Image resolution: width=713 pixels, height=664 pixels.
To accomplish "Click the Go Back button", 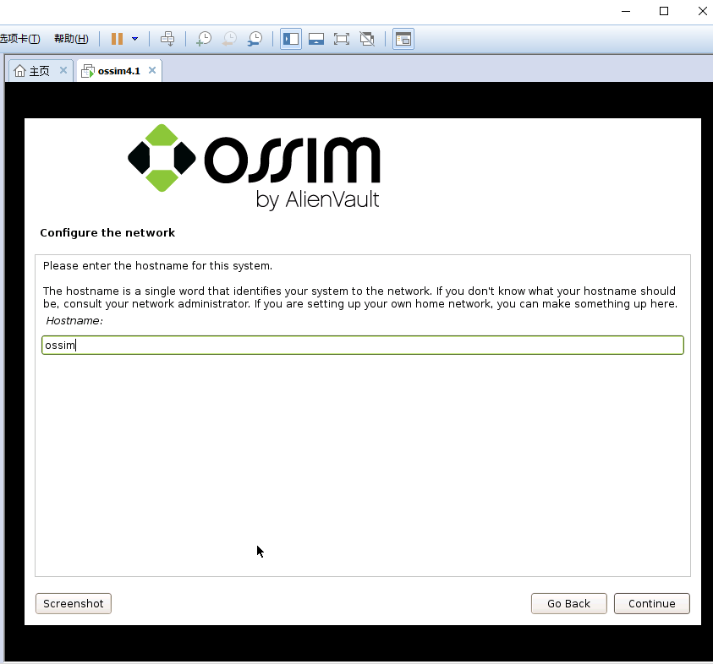I will click(569, 603).
